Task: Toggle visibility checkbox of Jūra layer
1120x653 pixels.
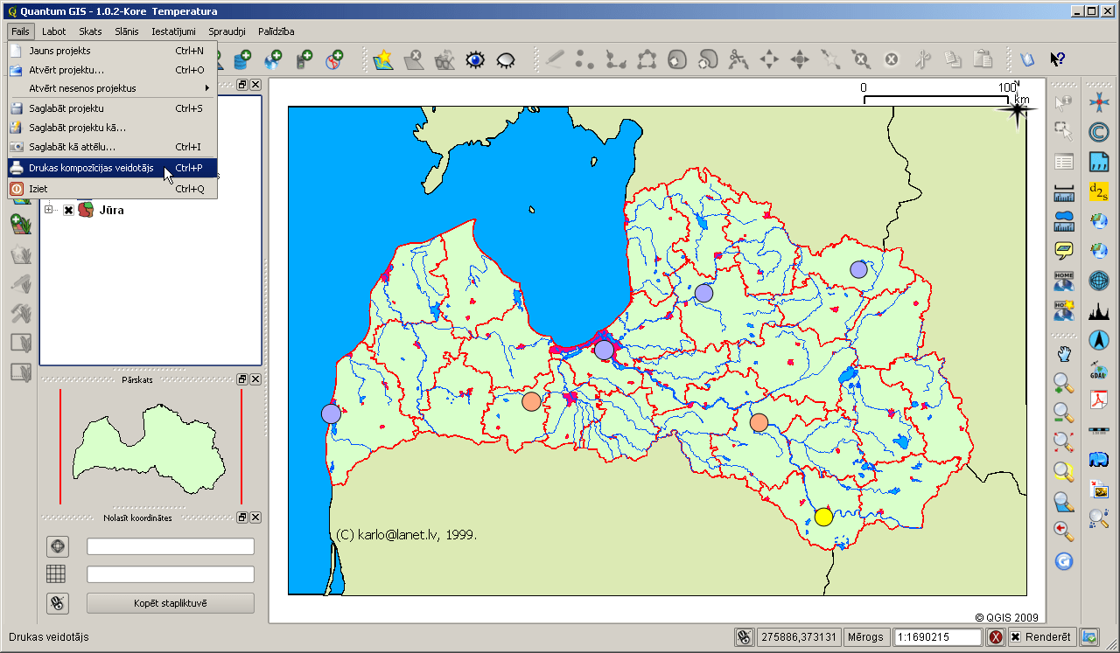Action: point(68,211)
